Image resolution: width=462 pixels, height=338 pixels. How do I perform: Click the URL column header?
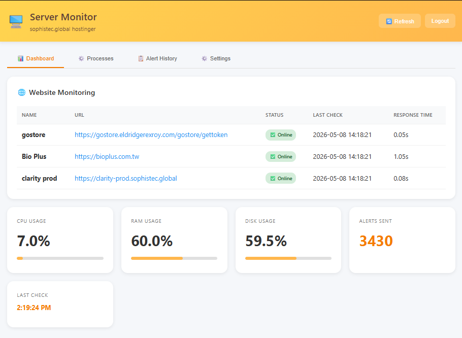79,115
